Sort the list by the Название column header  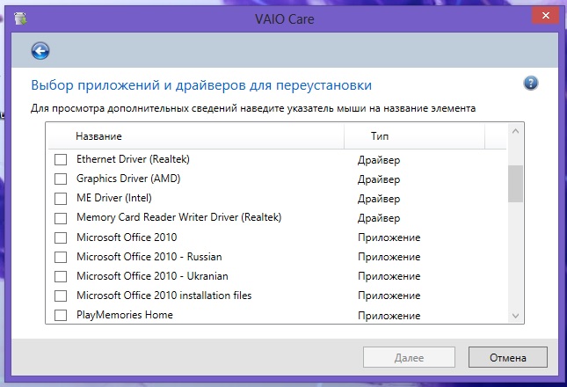tap(196, 136)
